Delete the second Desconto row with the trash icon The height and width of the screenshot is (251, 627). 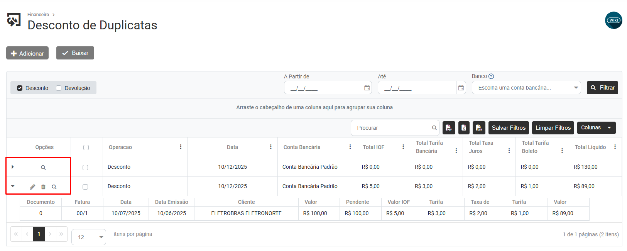point(43,187)
